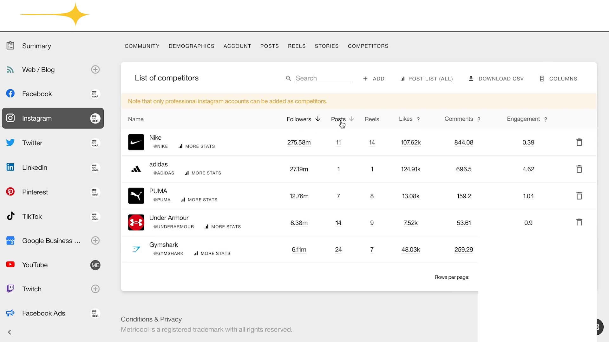Image resolution: width=609 pixels, height=342 pixels.
Task: Delete adidas from competitors
Action: click(x=579, y=169)
